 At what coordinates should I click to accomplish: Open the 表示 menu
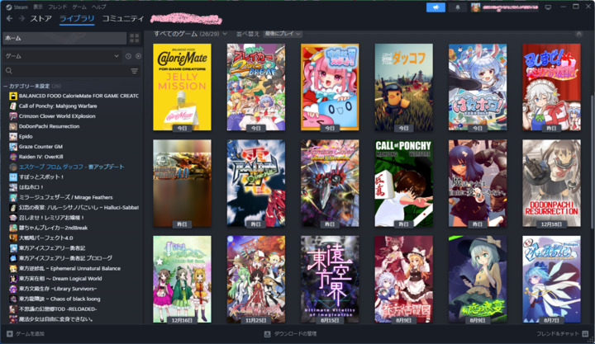38,7
